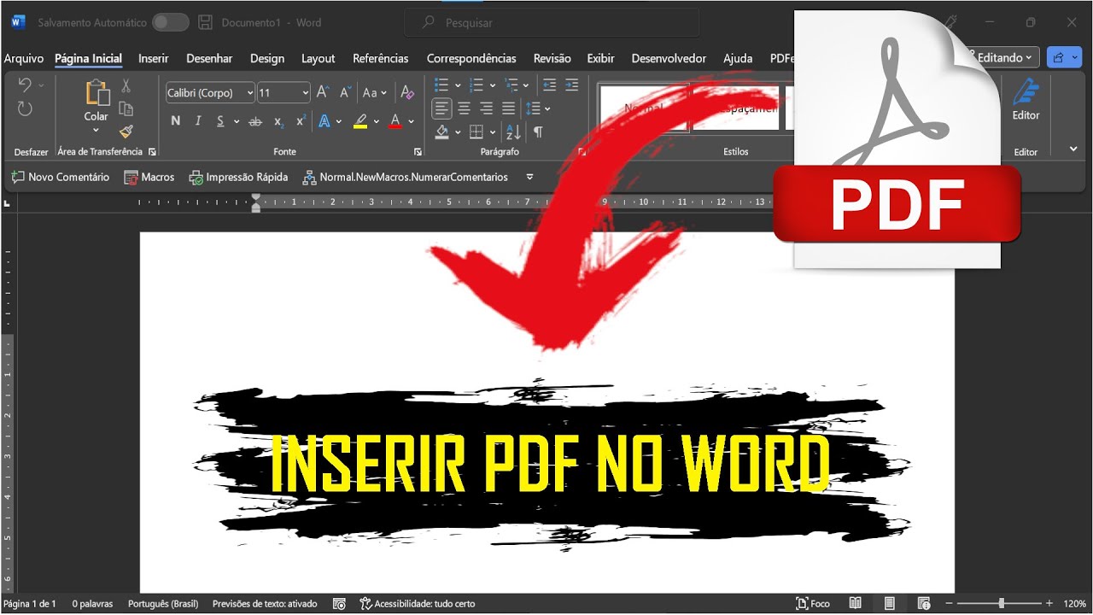Click the numbered list icon
The height and width of the screenshot is (615, 1093).
[x=476, y=85]
